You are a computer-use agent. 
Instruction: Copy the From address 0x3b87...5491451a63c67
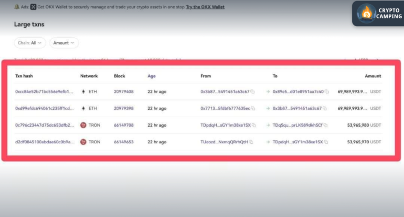tap(252, 92)
